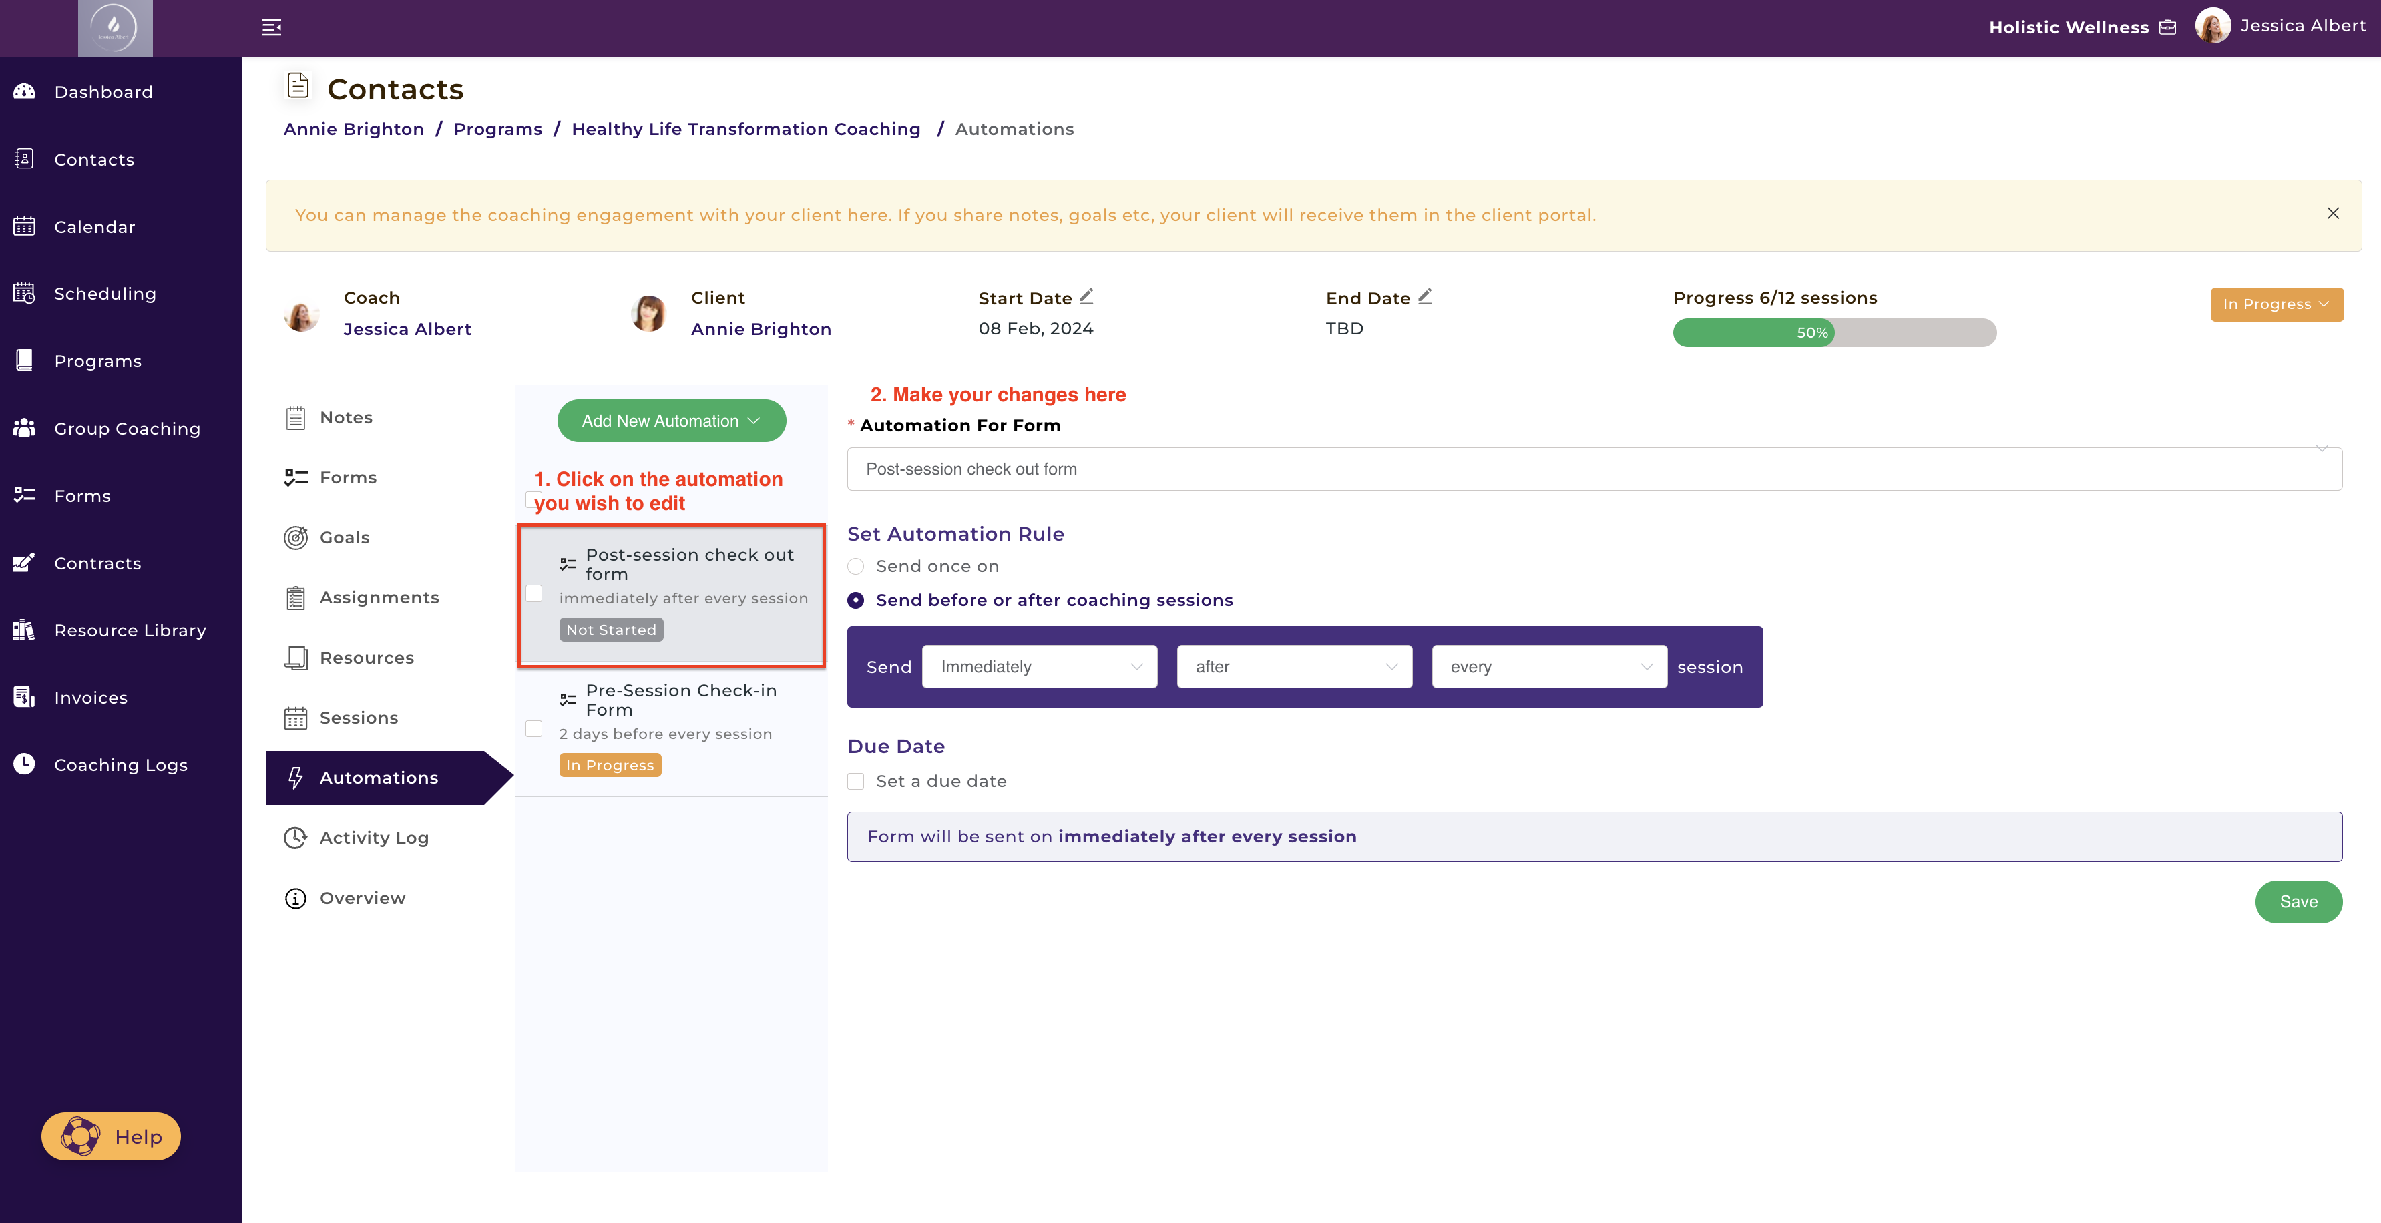Viewport: 2381px width, 1223px height.
Task: Edit Start Date with pencil icon
Action: coord(1087,296)
